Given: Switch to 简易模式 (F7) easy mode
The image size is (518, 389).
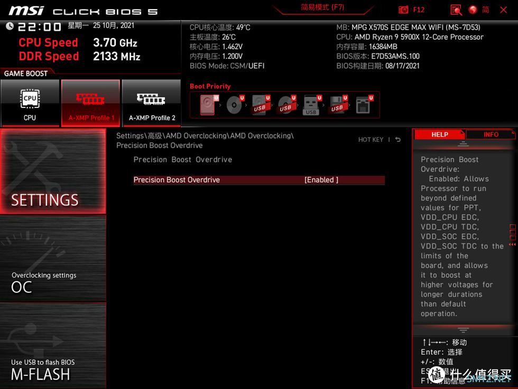Looking at the screenshot, I should 322,7.
